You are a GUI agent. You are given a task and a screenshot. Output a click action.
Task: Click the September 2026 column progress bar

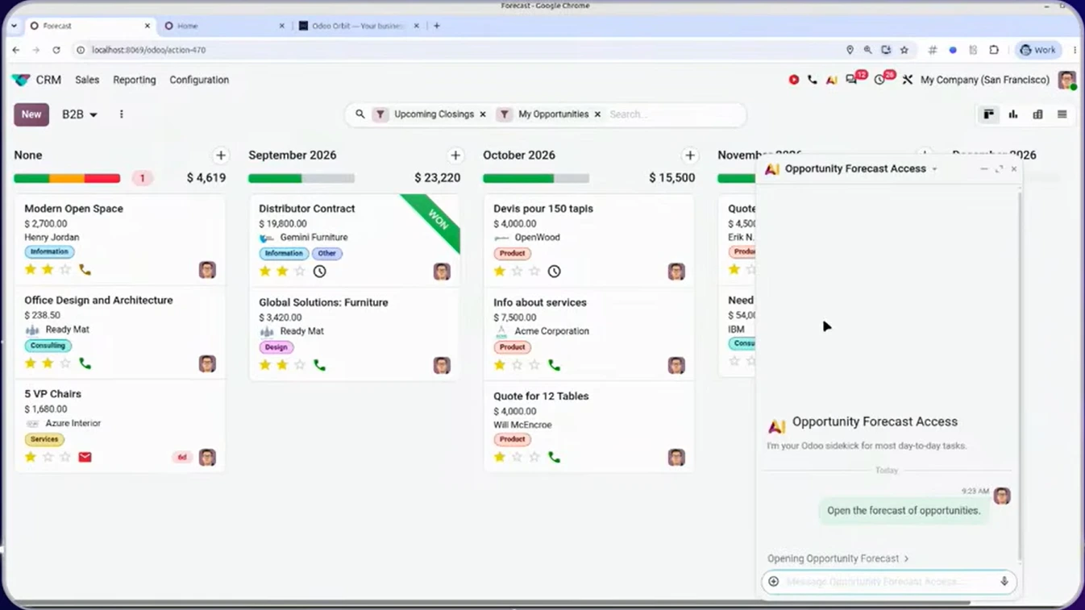pos(301,178)
